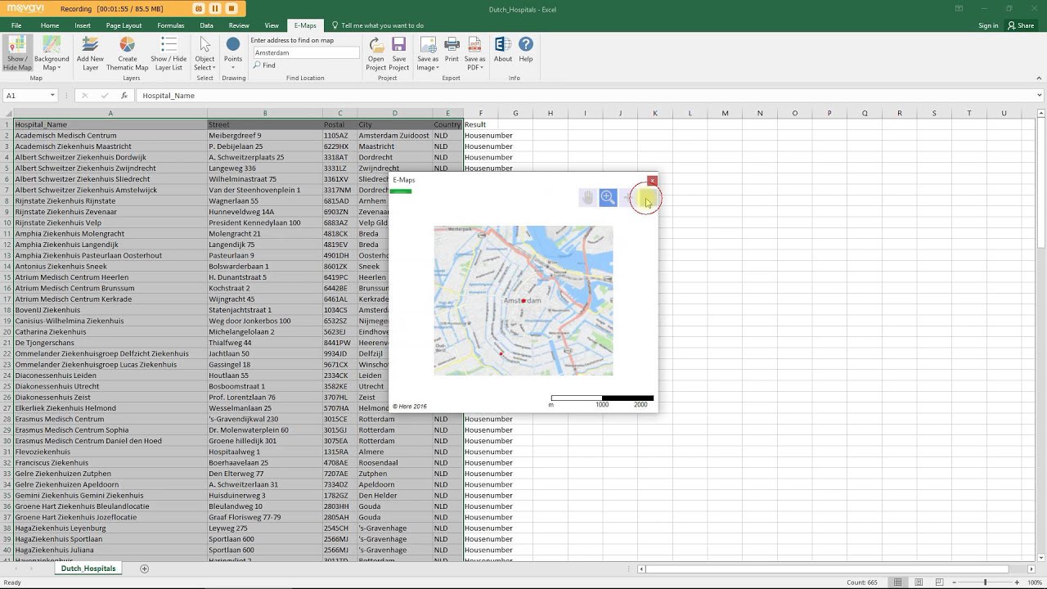Image resolution: width=1047 pixels, height=589 pixels.
Task: Click the Insert Function fx icon
Action: (x=124, y=96)
